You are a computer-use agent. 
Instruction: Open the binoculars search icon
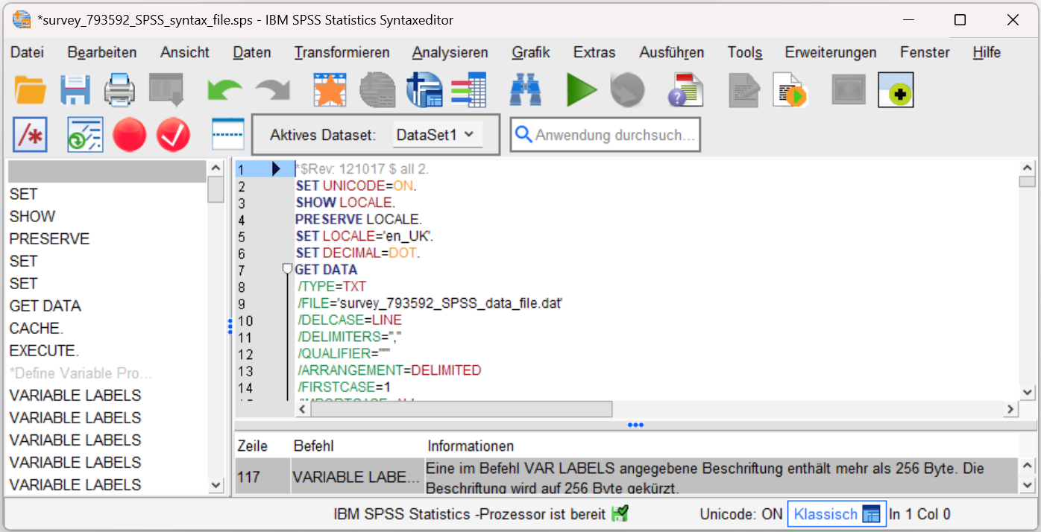click(525, 90)
